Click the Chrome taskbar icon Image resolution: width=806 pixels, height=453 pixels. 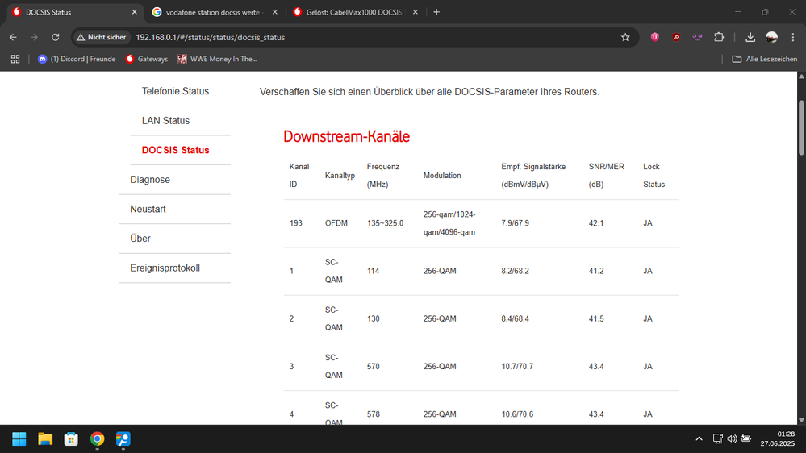pos(97,439)
